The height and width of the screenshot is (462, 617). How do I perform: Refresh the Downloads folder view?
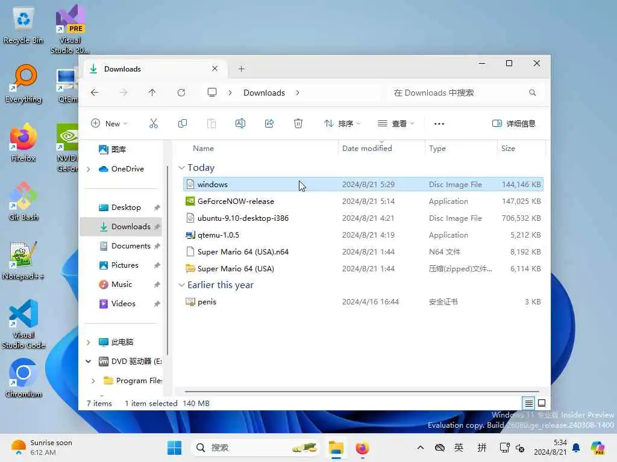[x=181, y=93]
